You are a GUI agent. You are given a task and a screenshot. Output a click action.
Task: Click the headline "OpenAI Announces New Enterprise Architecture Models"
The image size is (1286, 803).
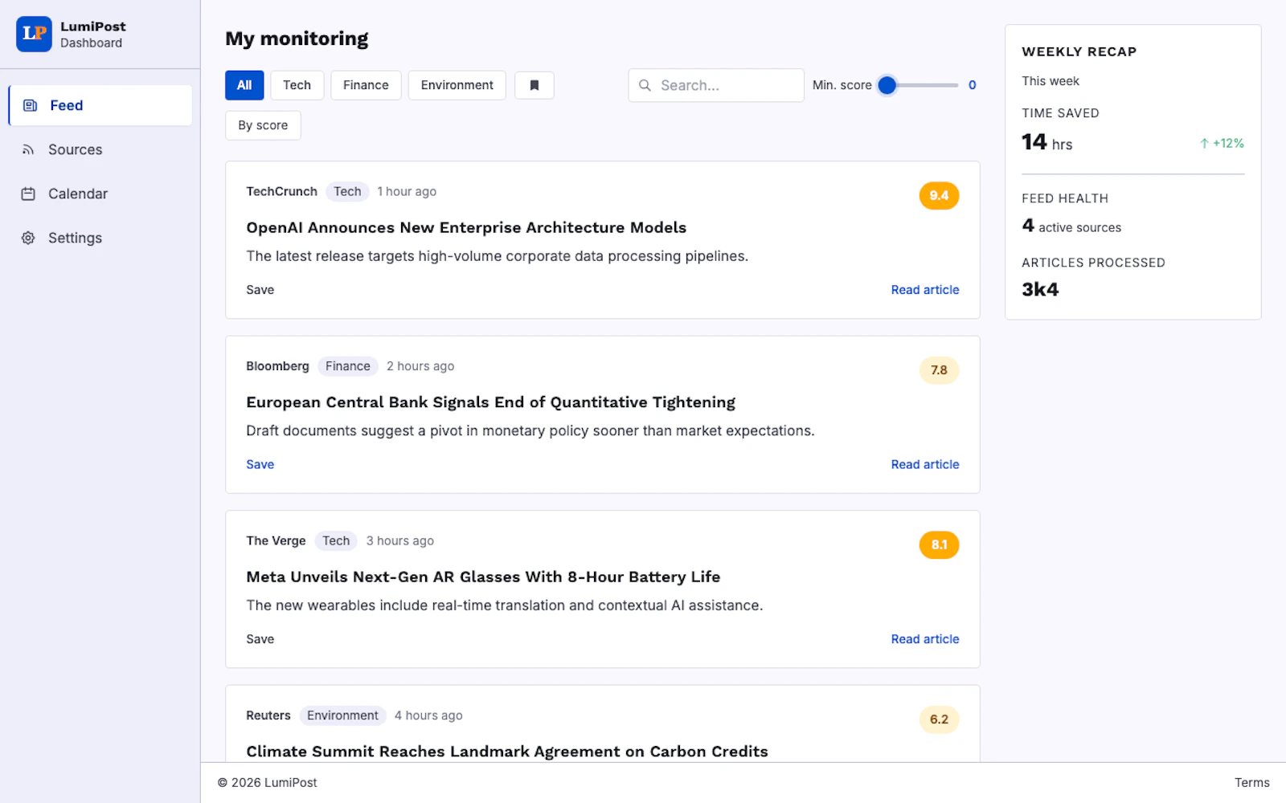click(x=466, y=227)
